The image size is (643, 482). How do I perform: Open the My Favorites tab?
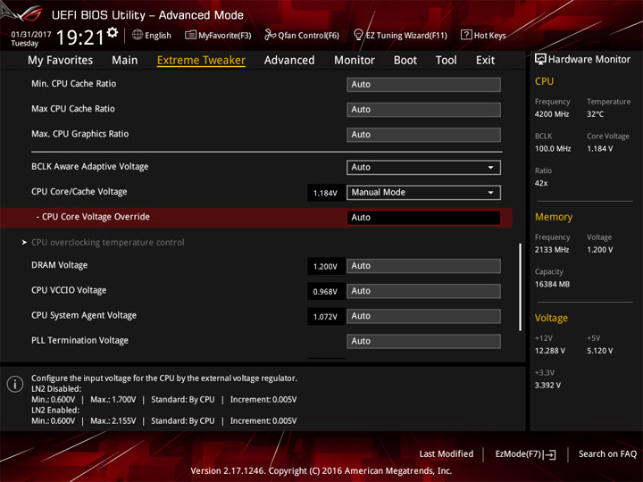coord(61,61)
